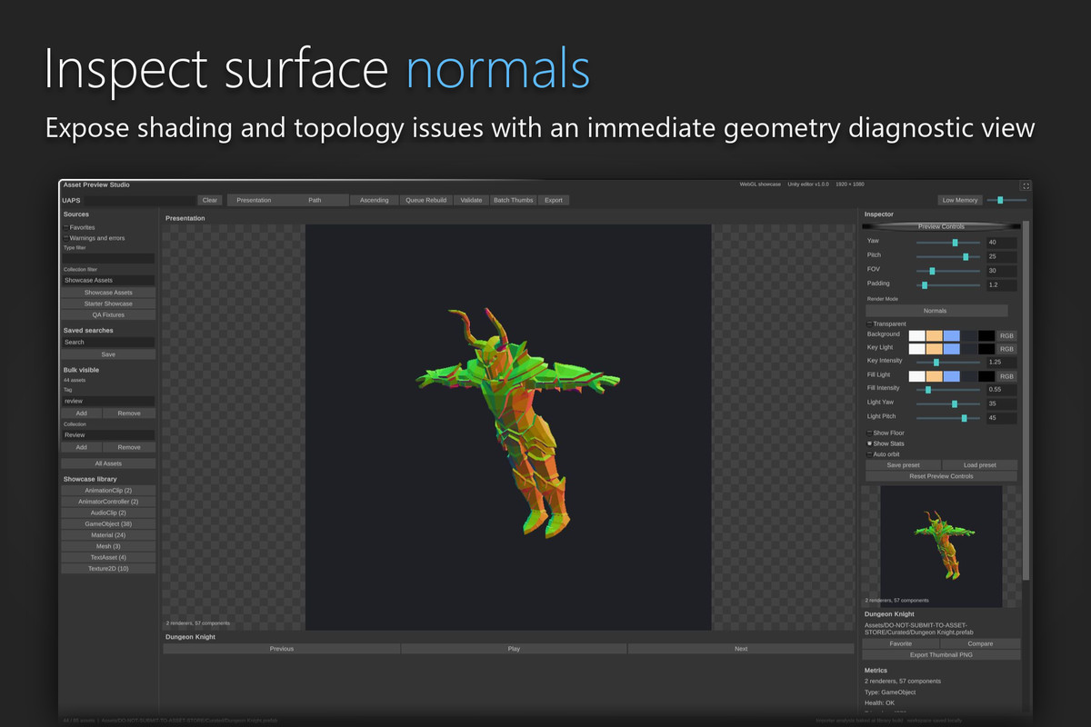This screenshot has width=1091, height=727.
Task: Uncheck the Show Stats option
Action: tap(870, 443)
